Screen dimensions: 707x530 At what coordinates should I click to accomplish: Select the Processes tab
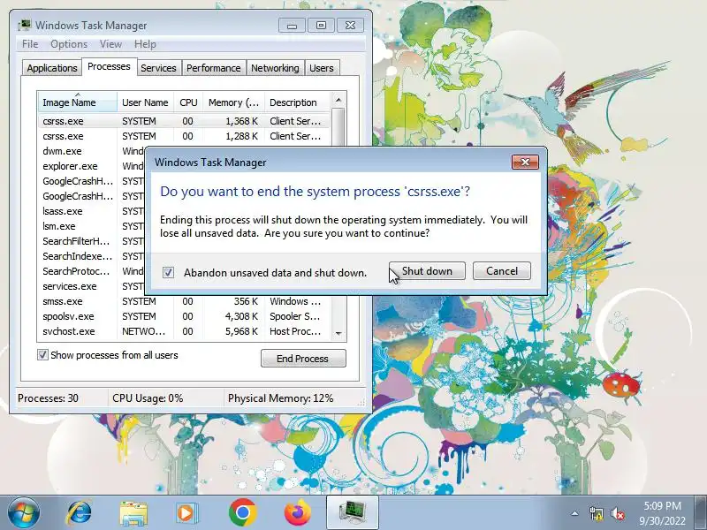tap(109, 66)
